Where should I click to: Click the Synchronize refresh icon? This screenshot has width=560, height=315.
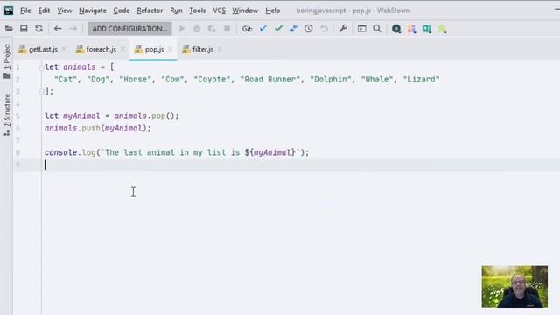[38, 29]
